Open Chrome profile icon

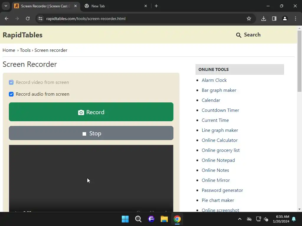[x=285, y=19]
